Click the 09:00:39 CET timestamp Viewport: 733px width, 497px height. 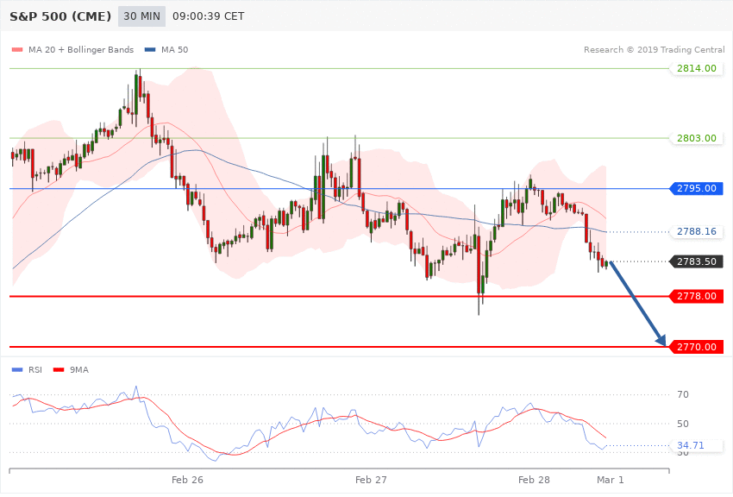(x=208, y=16)
